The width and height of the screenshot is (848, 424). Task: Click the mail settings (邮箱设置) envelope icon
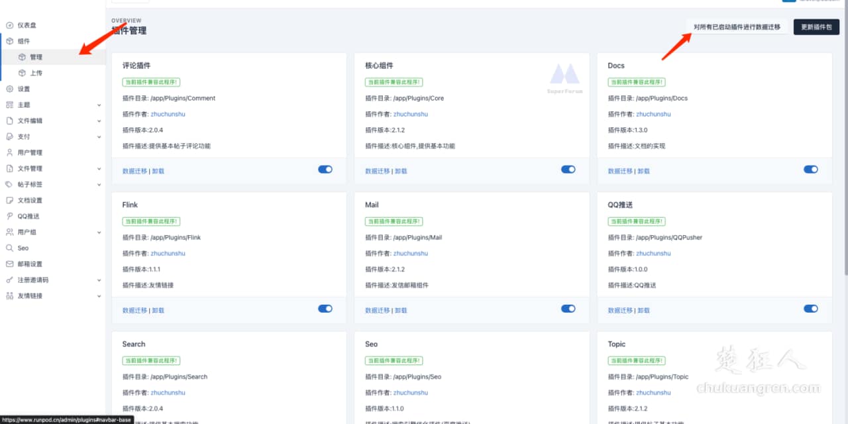click(9, 264)
